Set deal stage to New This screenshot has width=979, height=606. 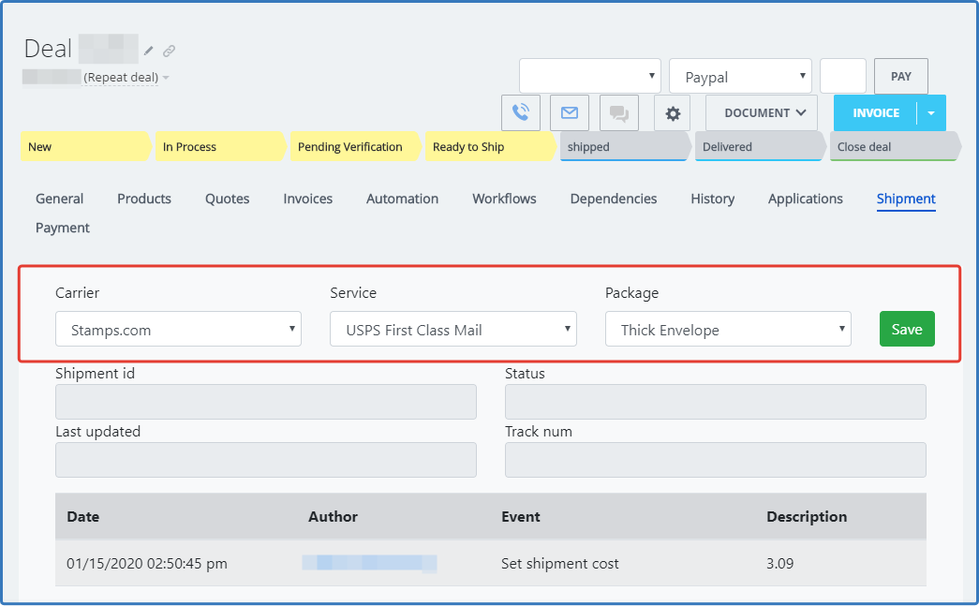click(x=85, y=147)
